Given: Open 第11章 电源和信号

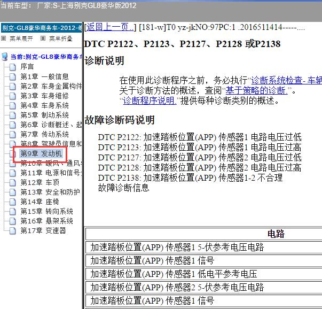Looking at the screenshot, I should coord(51,173).
